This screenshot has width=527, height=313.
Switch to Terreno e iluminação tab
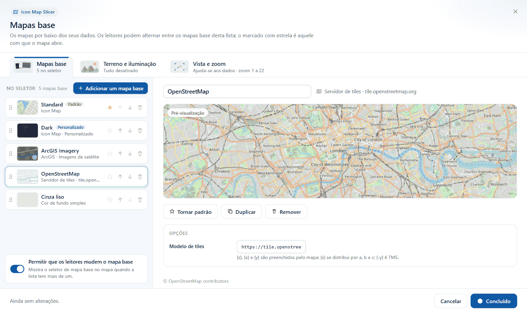pos(119,67)
